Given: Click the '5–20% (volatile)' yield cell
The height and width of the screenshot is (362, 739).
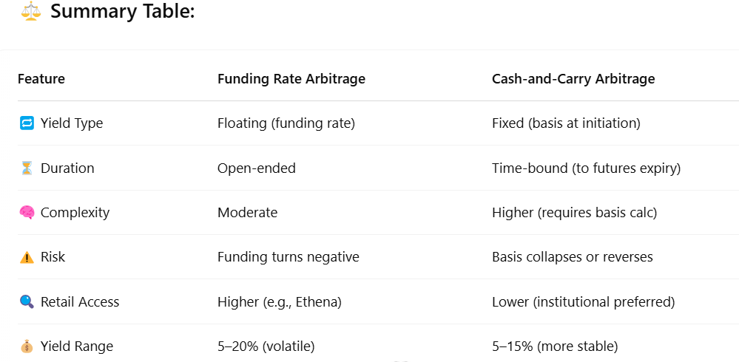Looking at the screenshot, I should (266, 347).
